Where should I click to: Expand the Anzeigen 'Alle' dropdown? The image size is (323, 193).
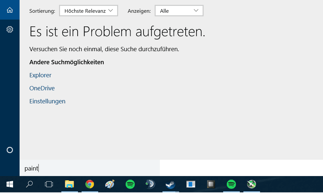tap(179, 11)
